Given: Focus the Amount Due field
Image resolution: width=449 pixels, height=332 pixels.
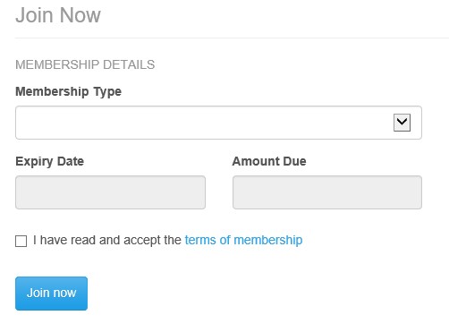Looking at the screenshot, I should click(327, 192).
